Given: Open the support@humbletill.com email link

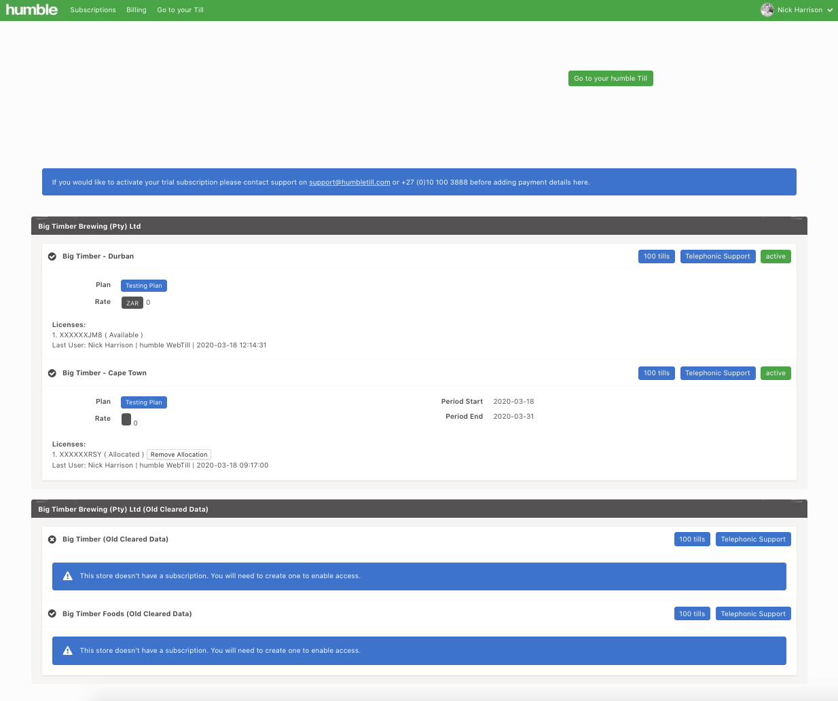Looking at the screenshot, I should coord(350,183).
